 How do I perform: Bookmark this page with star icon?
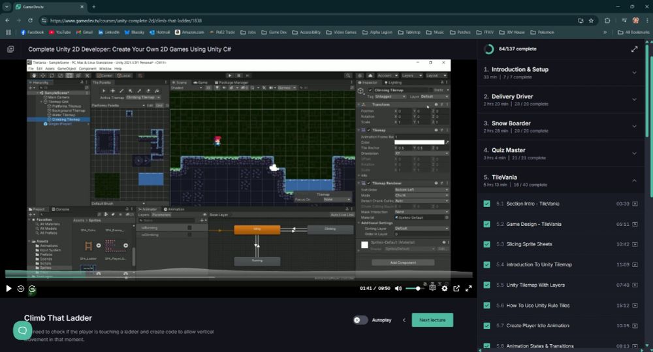[591, 20]
